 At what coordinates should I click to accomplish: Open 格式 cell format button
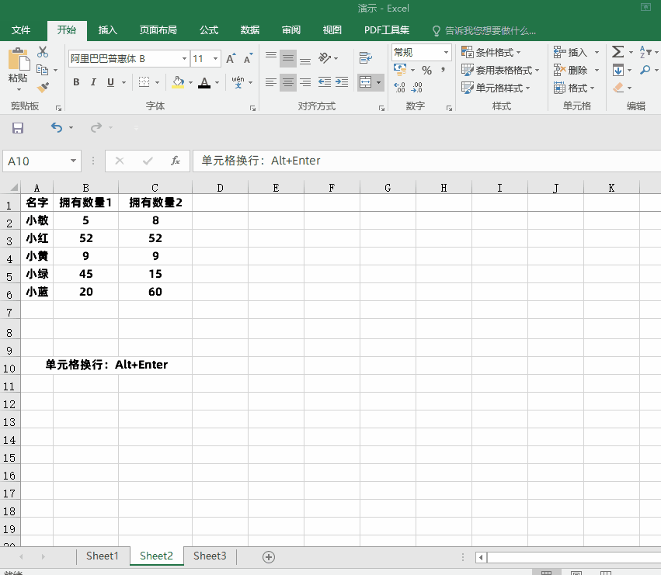(574, 88)
